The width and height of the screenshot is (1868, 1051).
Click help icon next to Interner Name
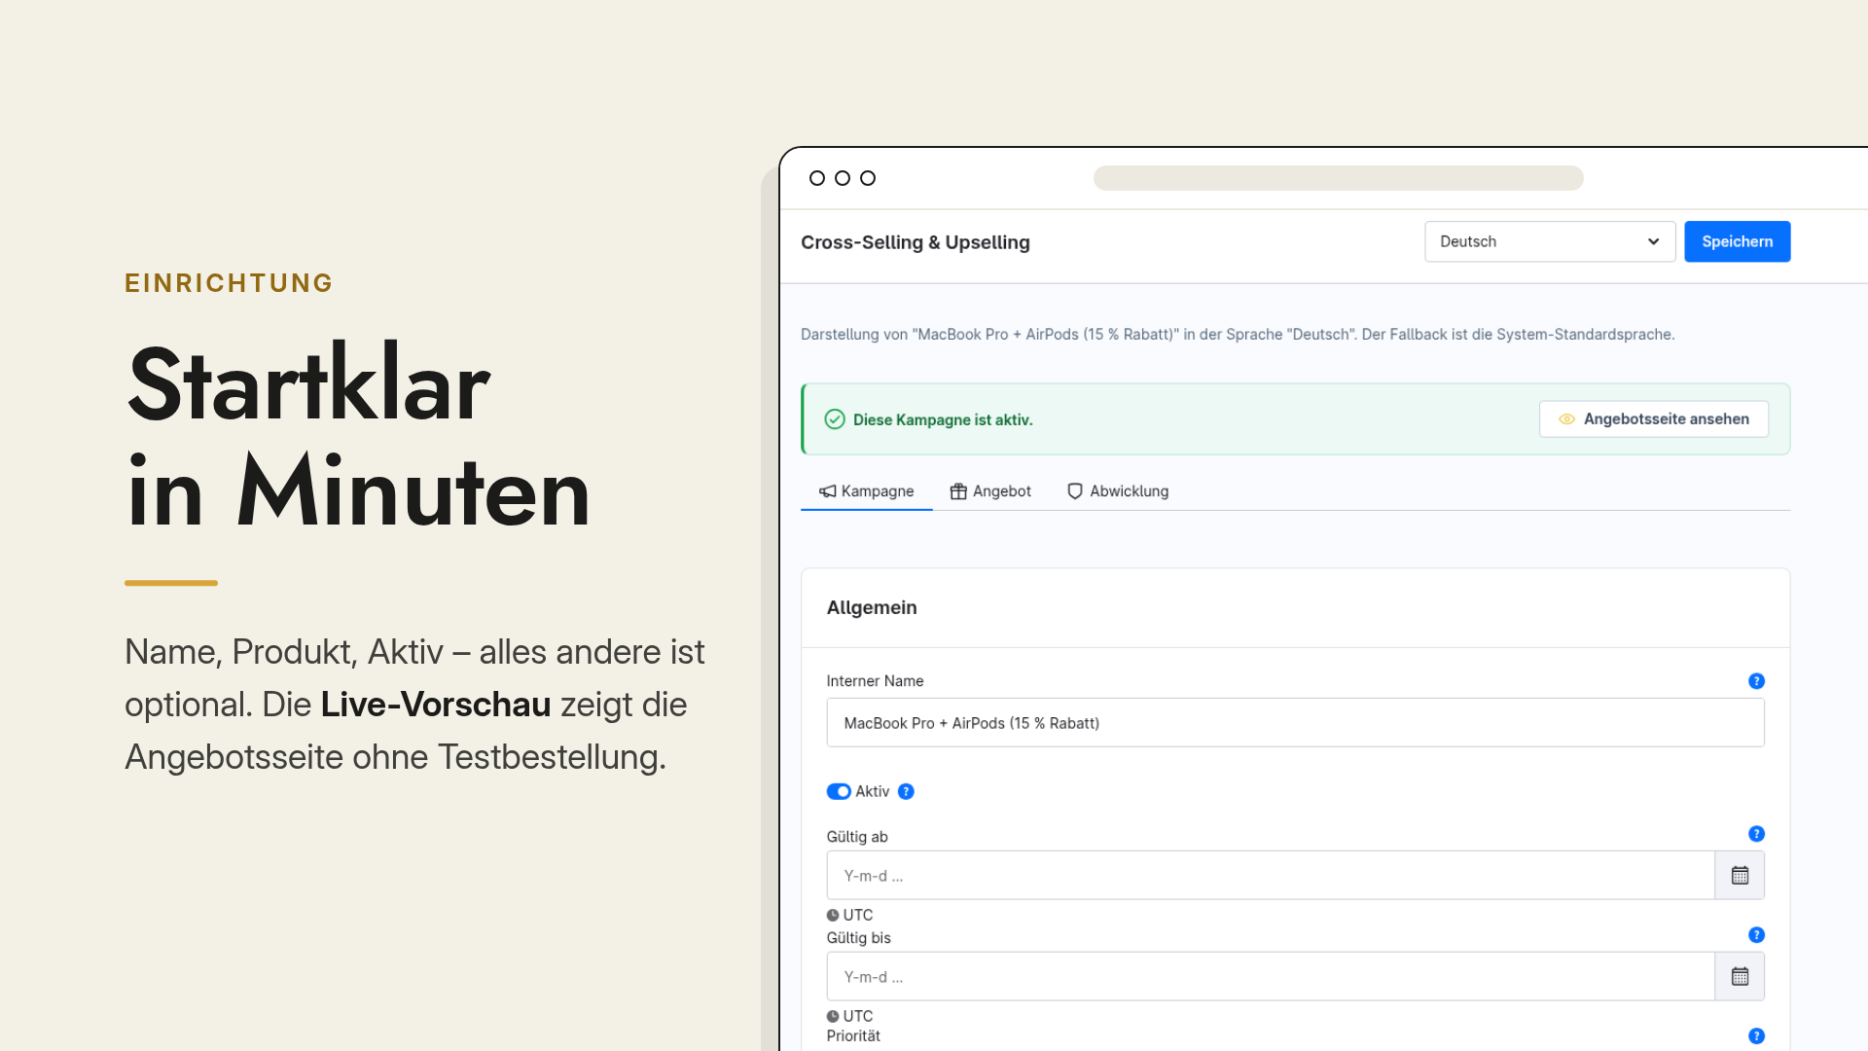pyautogui.click(x=1756, y=681)
